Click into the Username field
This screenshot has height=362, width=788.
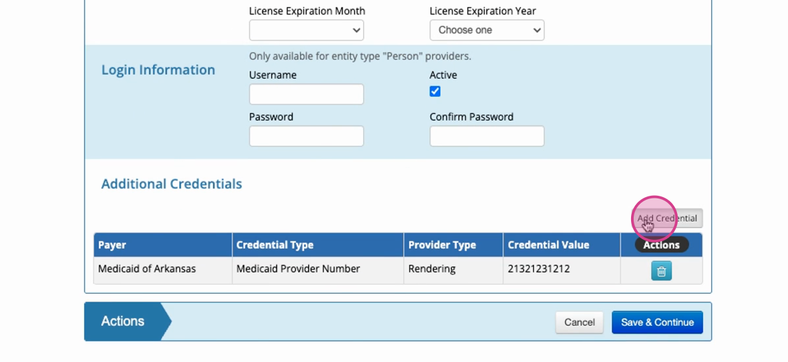(x=306, y=94)
